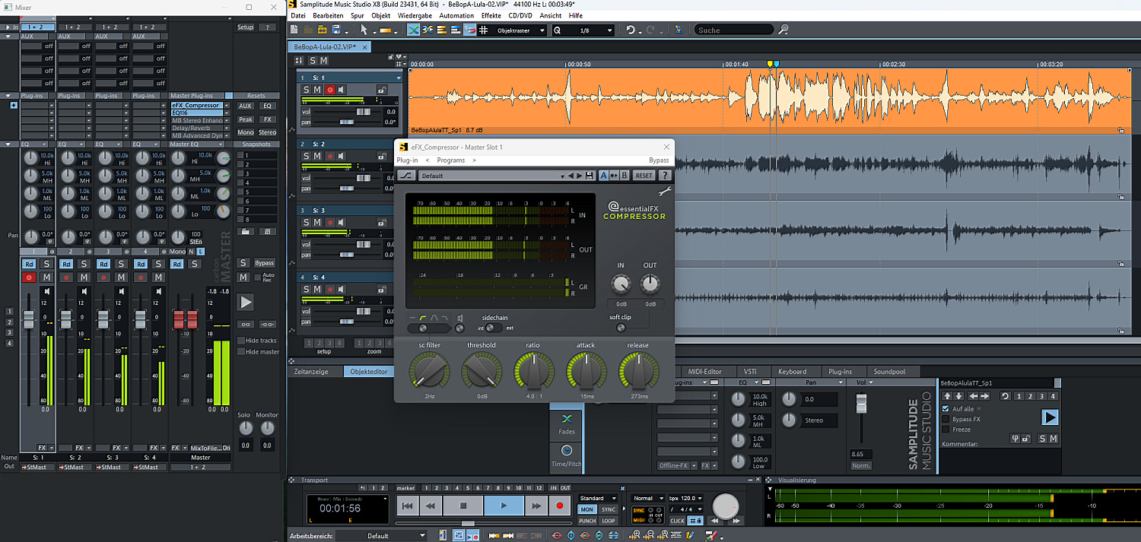Click the transport Record button
Viewport: 1141px width, 542px height.
560,506
